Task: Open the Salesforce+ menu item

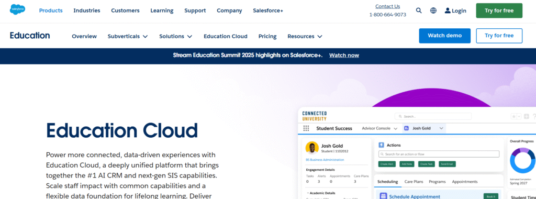Action: click(x=268, y=10)
